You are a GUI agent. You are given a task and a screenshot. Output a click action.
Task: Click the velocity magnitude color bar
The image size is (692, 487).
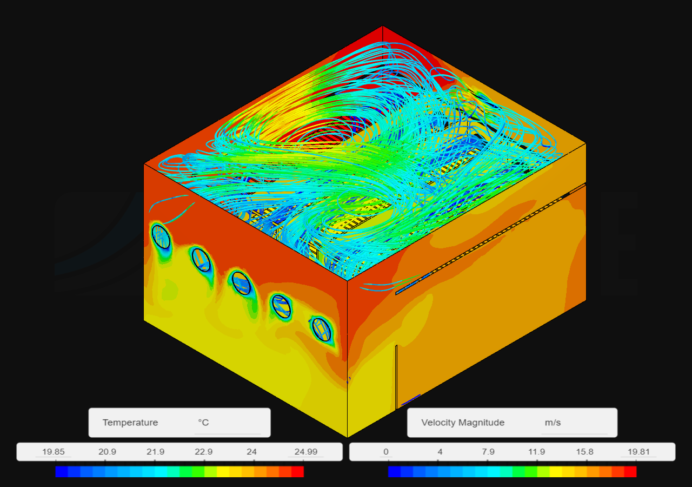512,471
